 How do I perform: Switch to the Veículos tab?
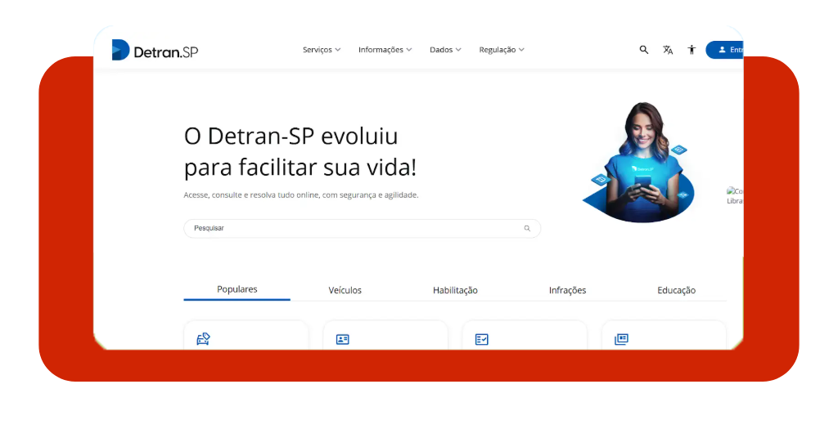click(x=345, y=290)
